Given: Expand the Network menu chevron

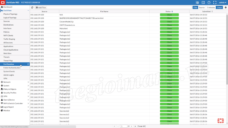Looking at the screenshot, I should 28,82.
